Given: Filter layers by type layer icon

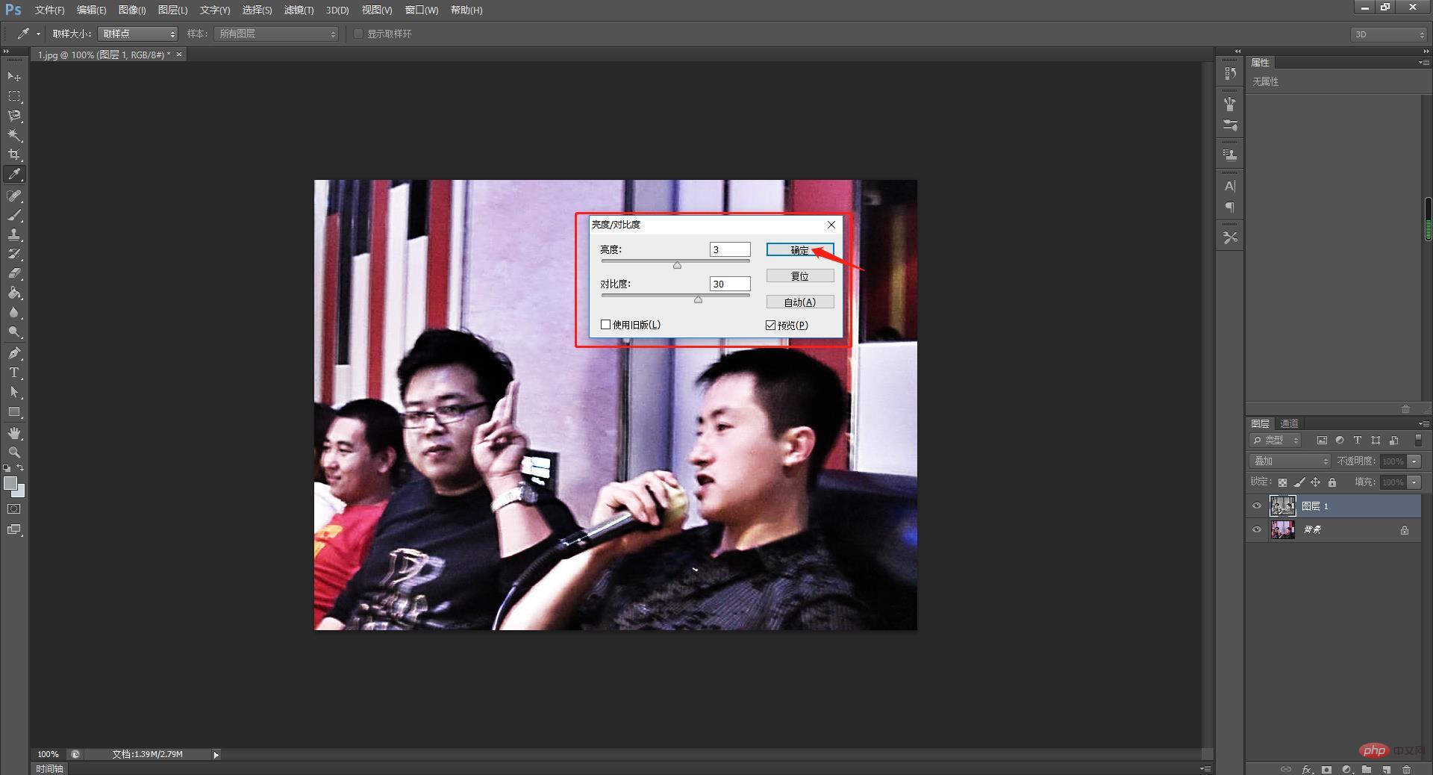Looking at the screenshot, I should (x=1358, y=441).
